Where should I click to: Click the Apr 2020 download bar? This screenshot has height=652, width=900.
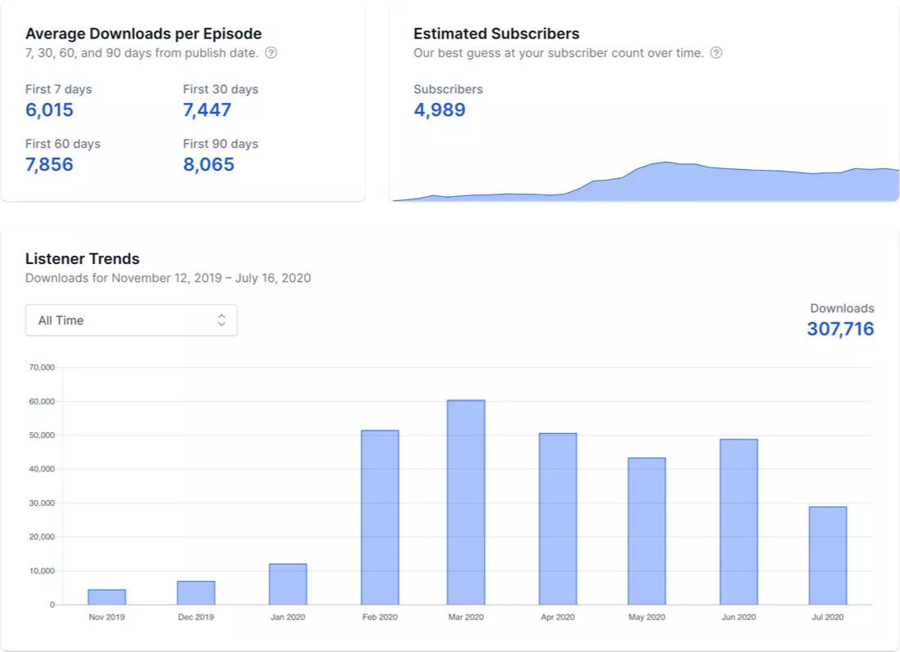coord(557,519)
